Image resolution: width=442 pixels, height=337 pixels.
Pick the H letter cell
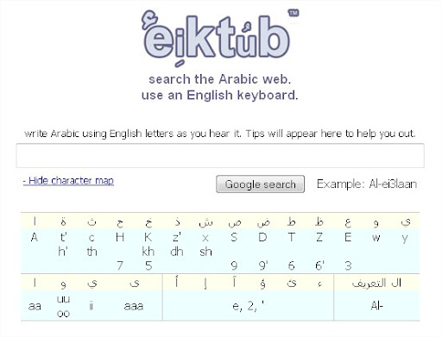(120, 237)
